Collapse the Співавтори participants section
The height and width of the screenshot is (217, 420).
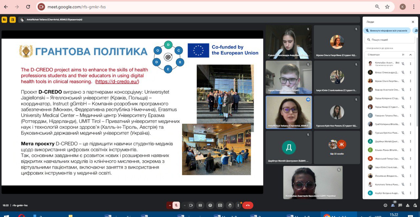pos(410,55)
